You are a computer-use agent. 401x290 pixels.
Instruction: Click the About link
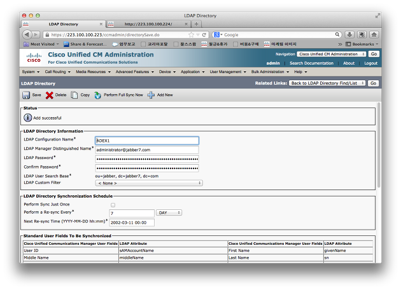(x=349, y=64)
